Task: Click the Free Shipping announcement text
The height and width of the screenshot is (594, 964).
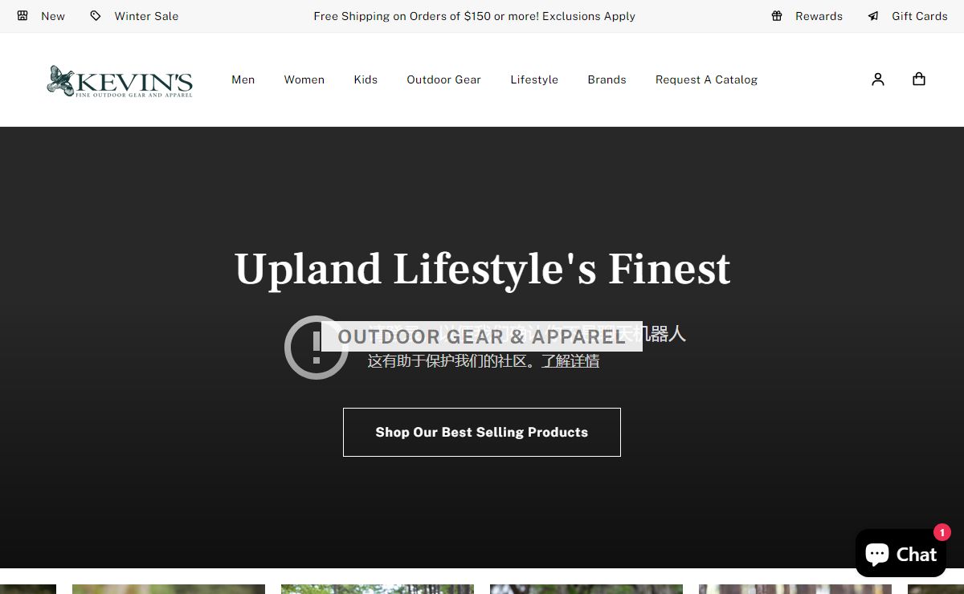Action: click(x=475, y=16)
